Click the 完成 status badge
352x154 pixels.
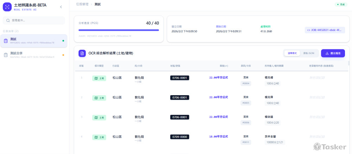point(340,4)
